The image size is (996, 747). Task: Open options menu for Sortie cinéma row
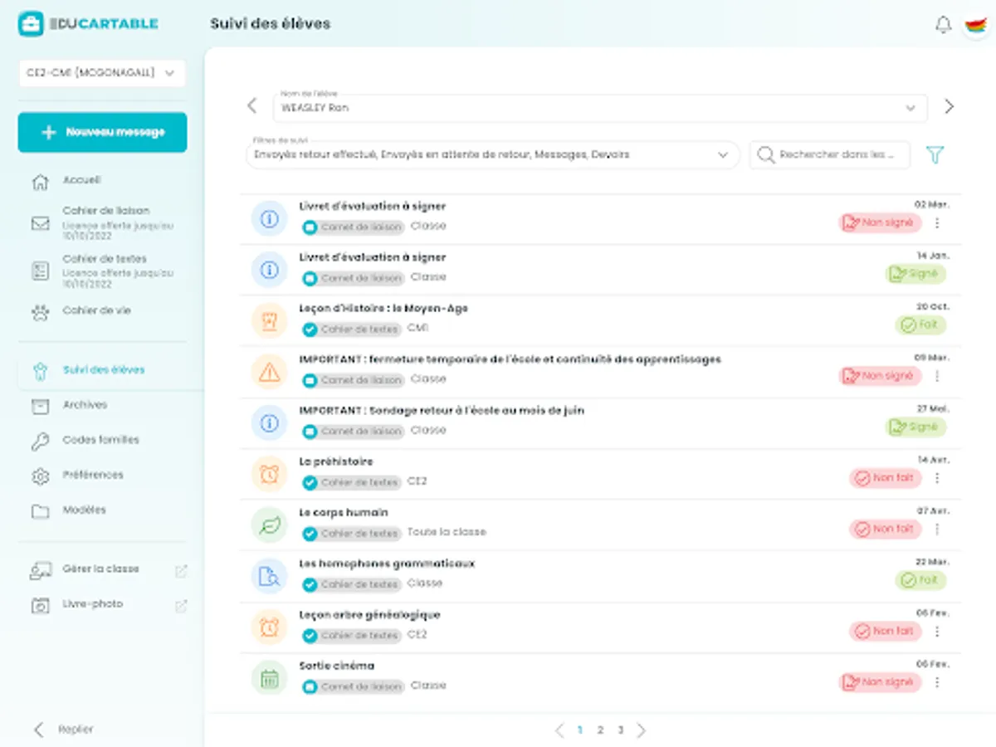pos(937,682)
